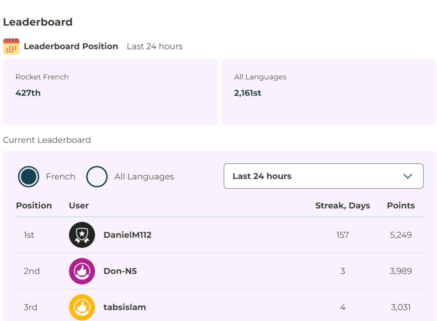Click DanielM112's black badge avatar
This screenshot has width=437, height=321.
point(82,235)
